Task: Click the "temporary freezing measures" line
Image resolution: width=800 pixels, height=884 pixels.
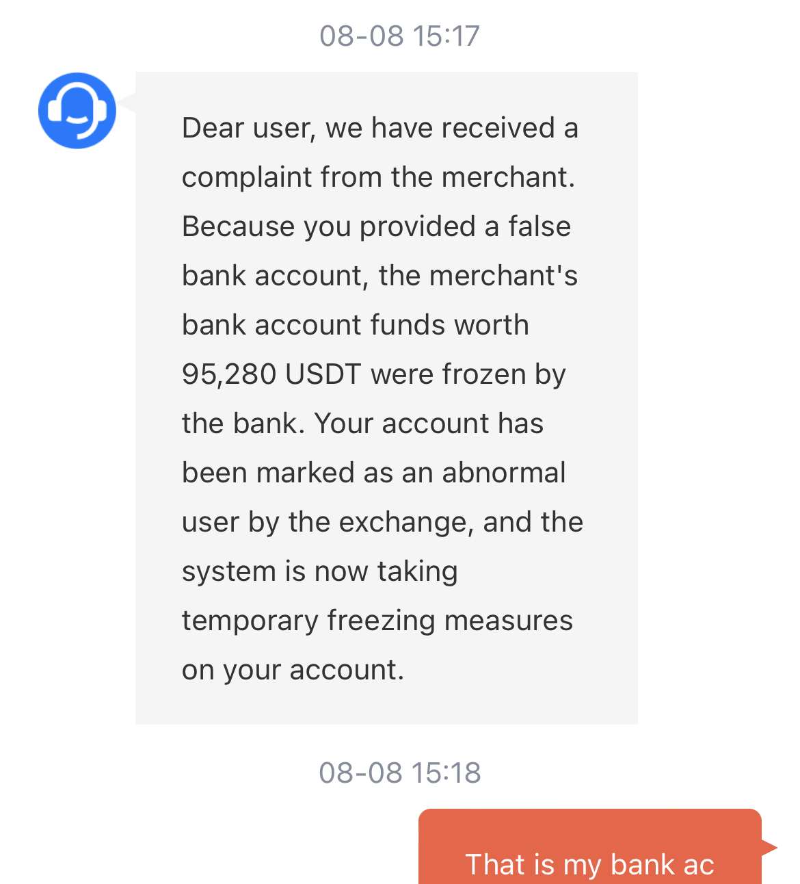Action: [x=377, y=621]
